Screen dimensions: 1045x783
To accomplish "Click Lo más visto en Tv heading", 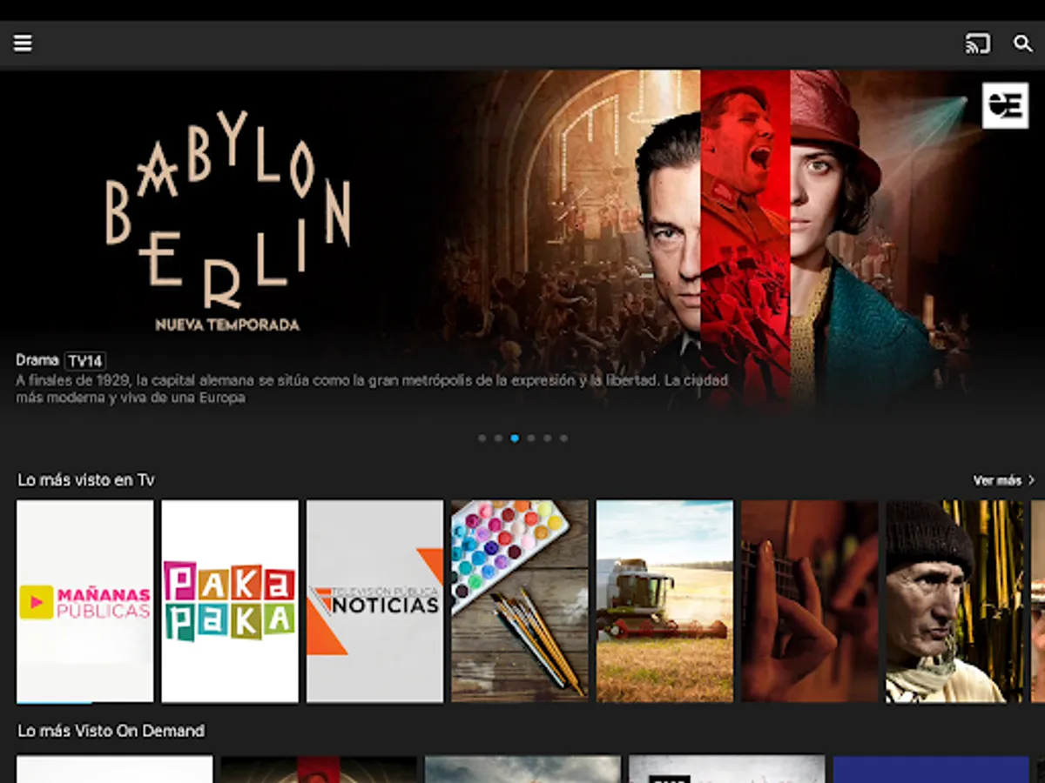I will pyautogui.click(x=86, y=480).
